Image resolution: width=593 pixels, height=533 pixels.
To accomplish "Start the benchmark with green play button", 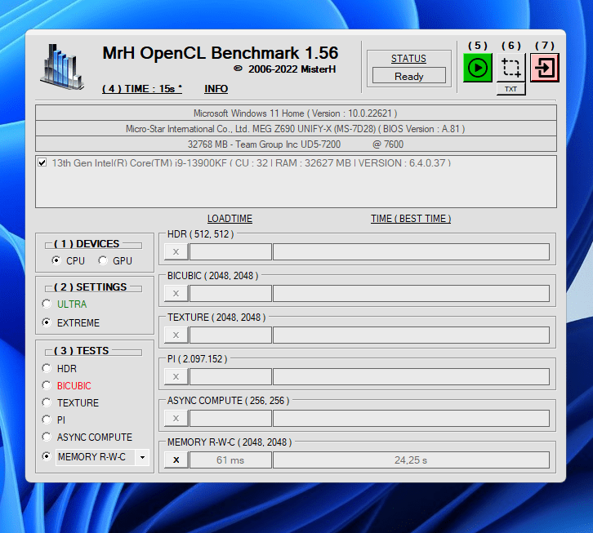I will (x=477, y=68).
